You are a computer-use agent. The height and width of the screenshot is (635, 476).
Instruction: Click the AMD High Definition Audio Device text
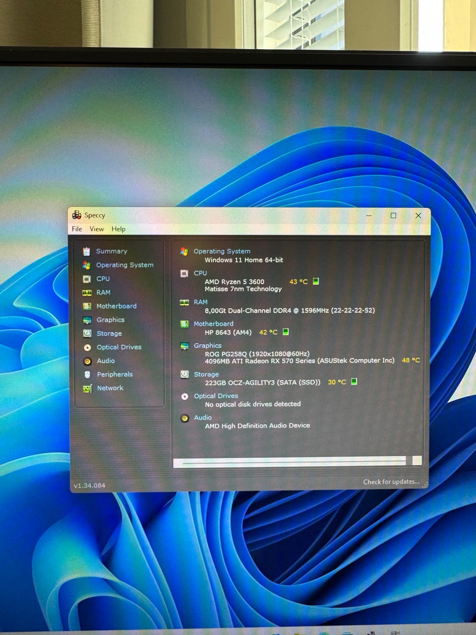(x=257, y=426)
